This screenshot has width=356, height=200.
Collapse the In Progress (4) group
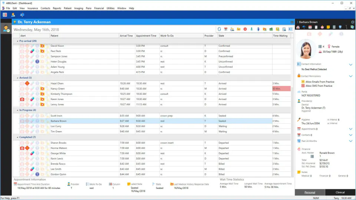coord(17,110)
